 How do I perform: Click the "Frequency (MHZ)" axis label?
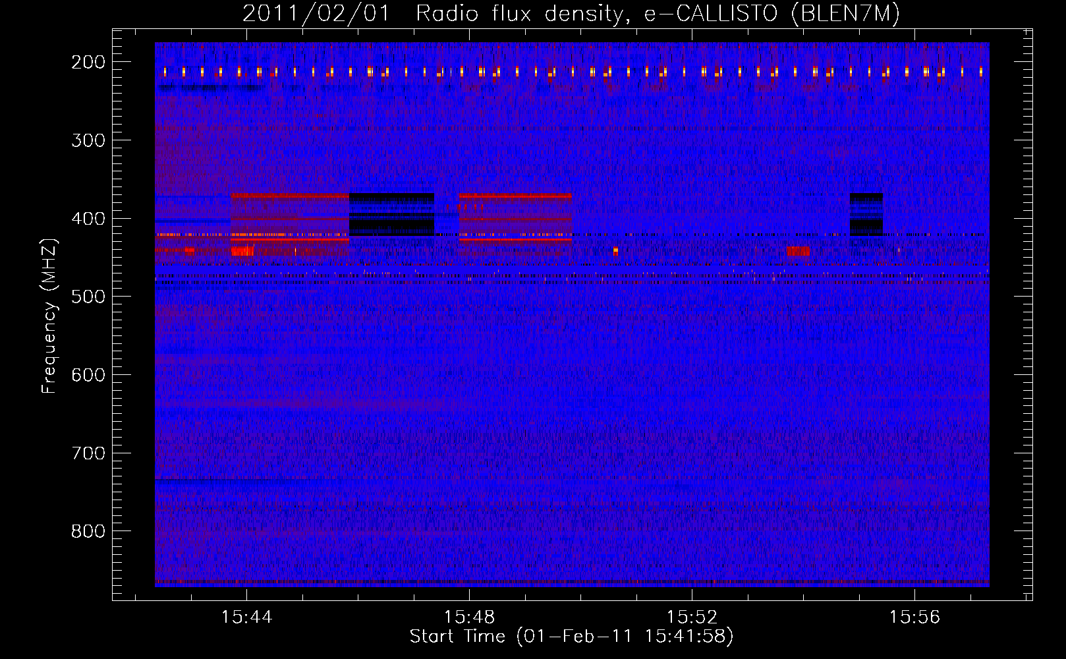point(49,316)
